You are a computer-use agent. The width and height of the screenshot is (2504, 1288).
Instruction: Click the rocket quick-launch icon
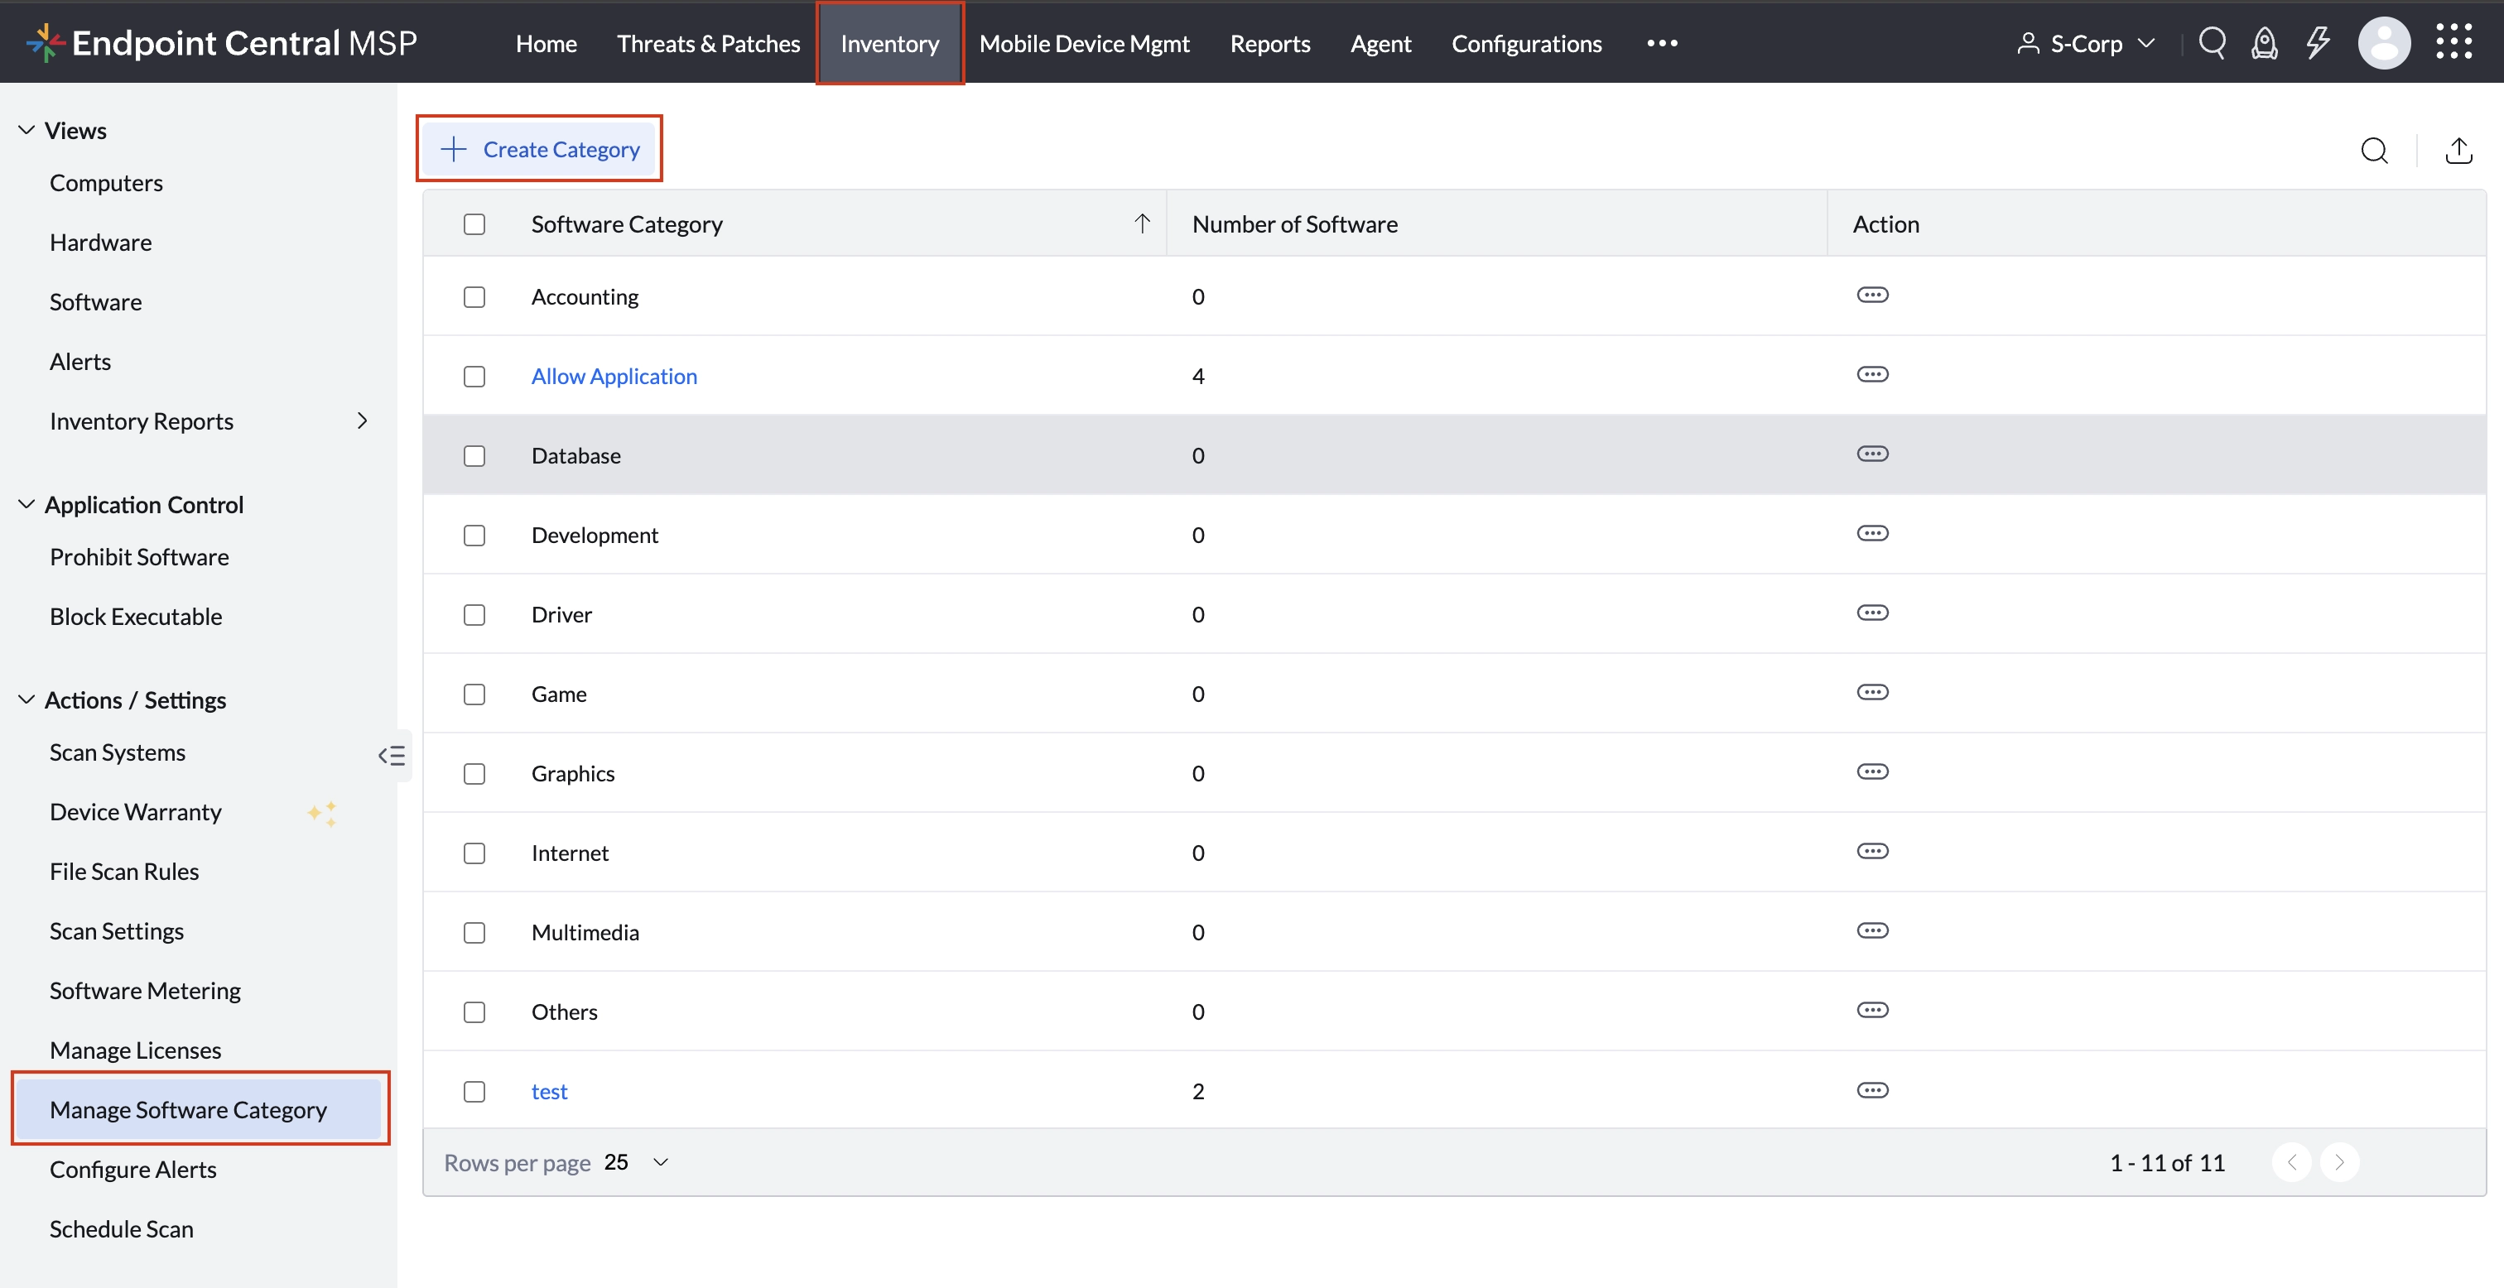click(2265, 43)
